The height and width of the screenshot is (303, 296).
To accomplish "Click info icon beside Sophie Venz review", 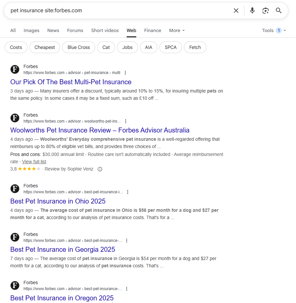I will [100, 169].
